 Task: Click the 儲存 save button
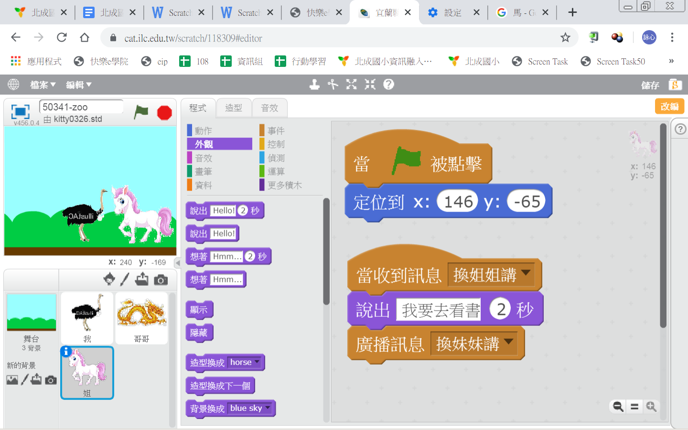pos(650,85)
